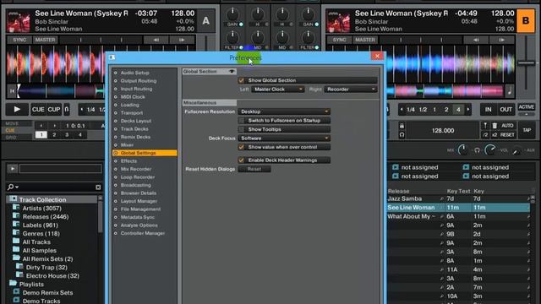Adjust Deck A GAIN knob

pyautogui.click(x=233, y=14)
